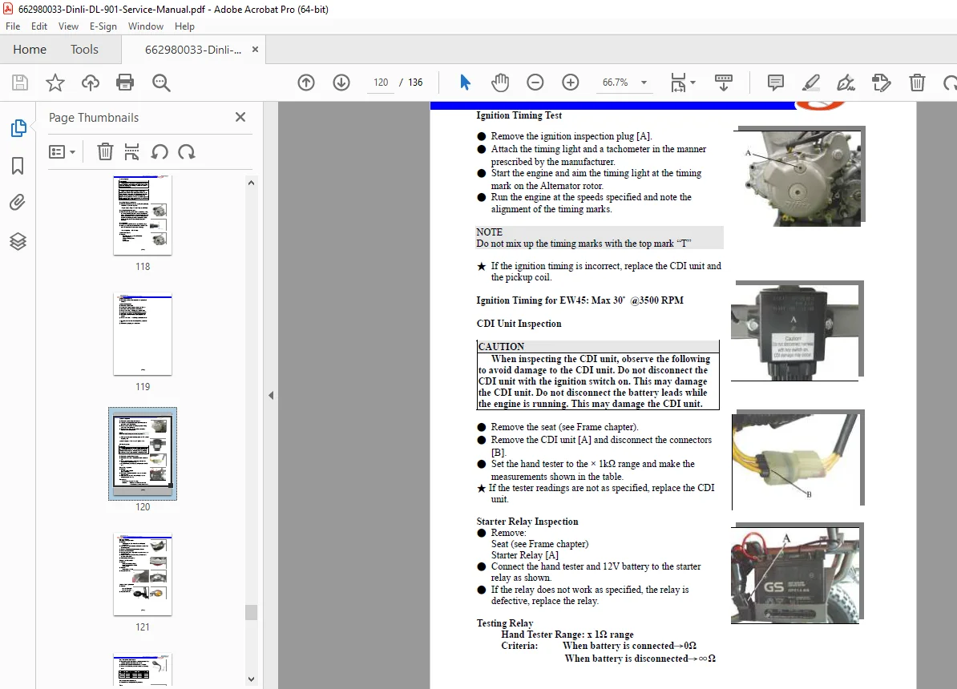Print the document
This screenshot has width=957, height=689.
[x=125, y=83]
